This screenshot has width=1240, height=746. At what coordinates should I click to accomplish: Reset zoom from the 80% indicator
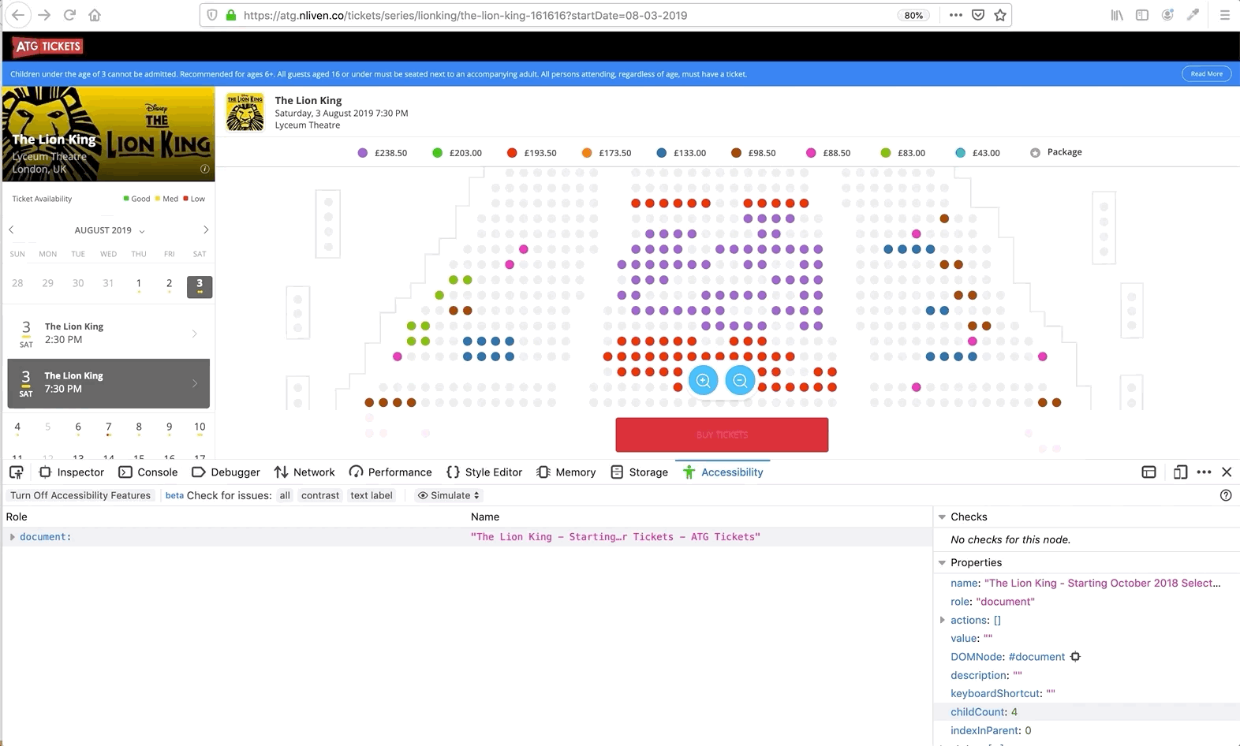pos(913,15)
